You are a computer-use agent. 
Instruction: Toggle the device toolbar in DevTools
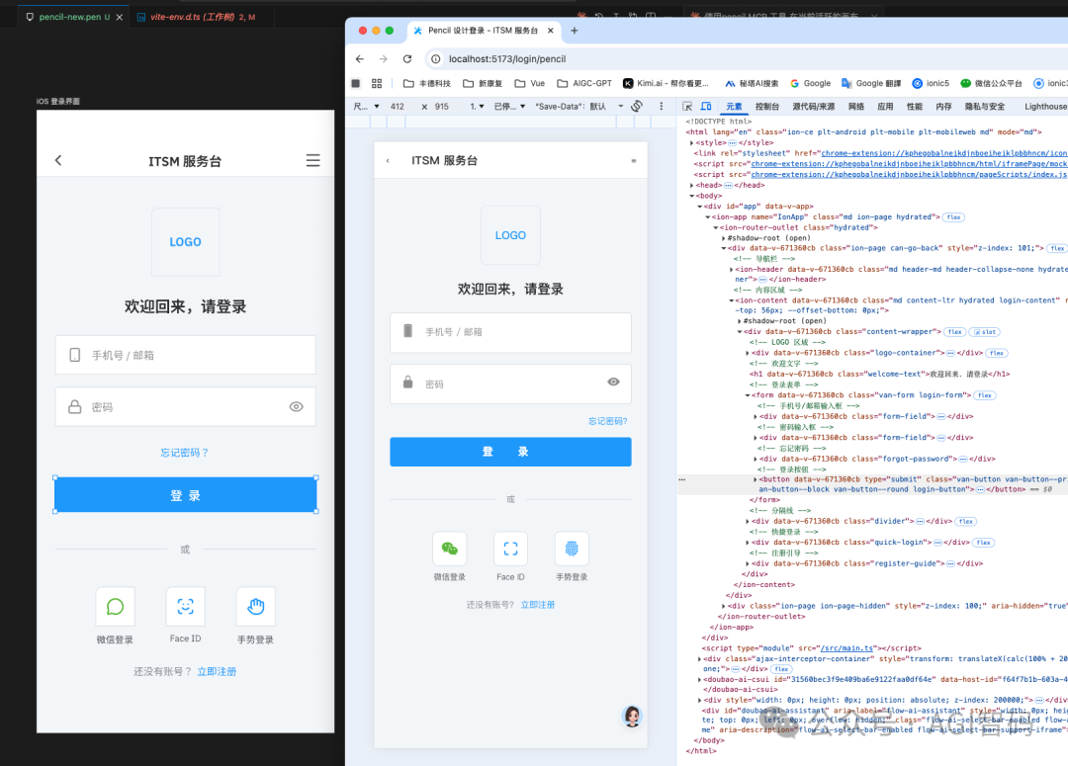(706, 106)
